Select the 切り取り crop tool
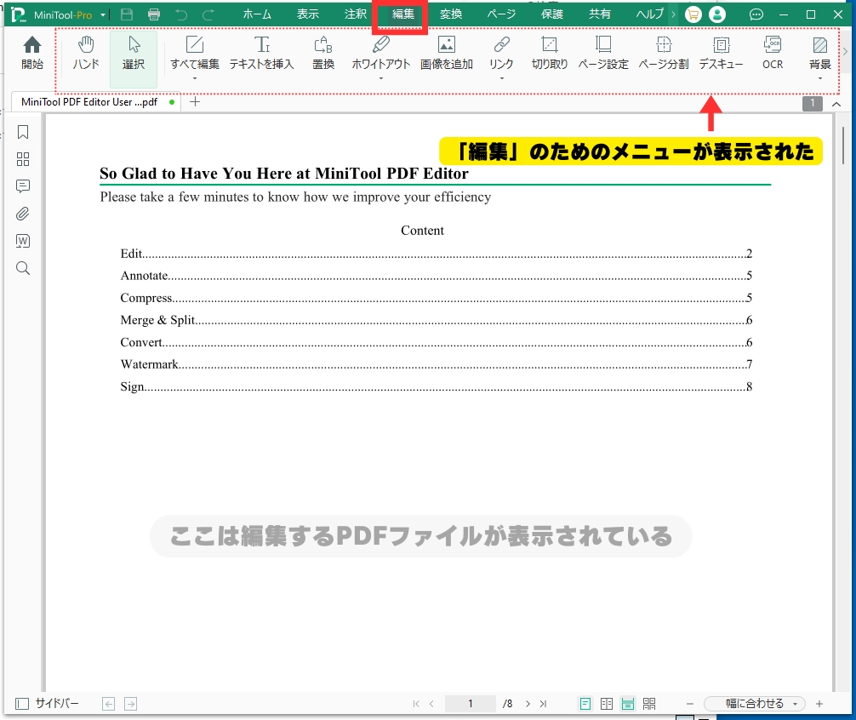856x720 pixels. pyautogui.click(x=549, y=53)
